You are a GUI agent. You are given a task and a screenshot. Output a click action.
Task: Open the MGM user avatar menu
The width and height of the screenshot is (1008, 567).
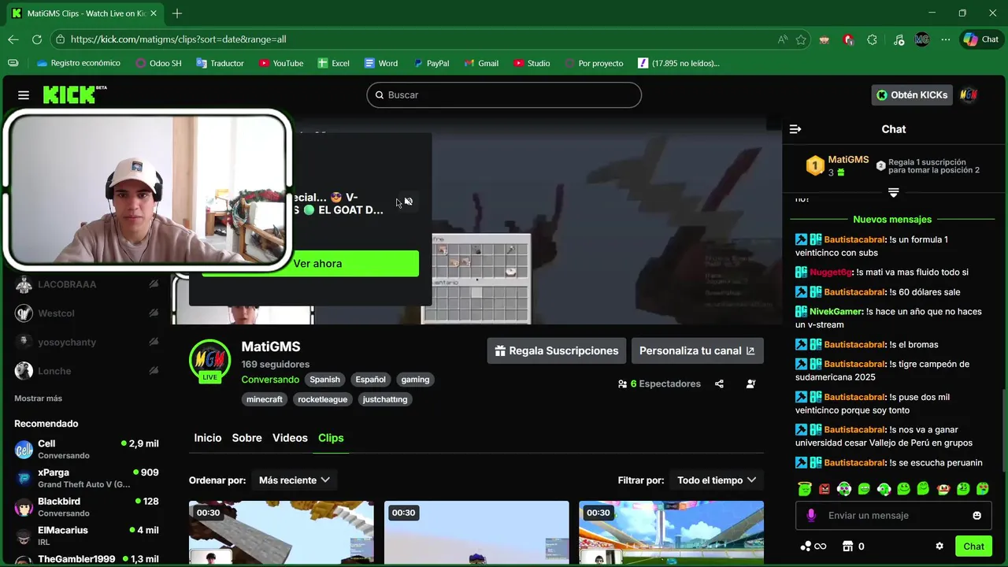(x=969, y=94)
